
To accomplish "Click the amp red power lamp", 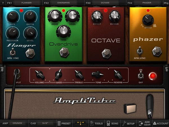I will (x=153, y=76).
